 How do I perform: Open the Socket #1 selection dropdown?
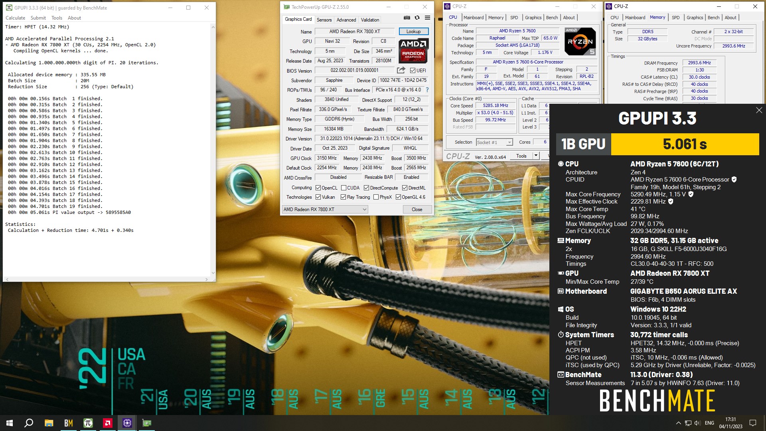pyautogui.click(x=494, y=142)
